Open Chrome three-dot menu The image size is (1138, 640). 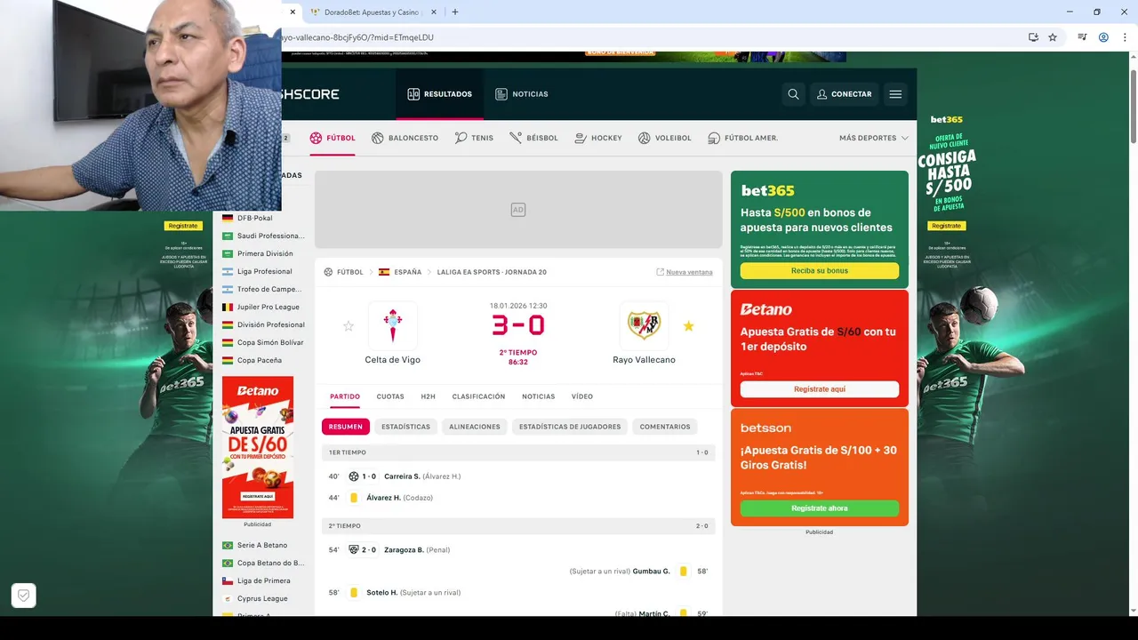(x=1125, y=37)
